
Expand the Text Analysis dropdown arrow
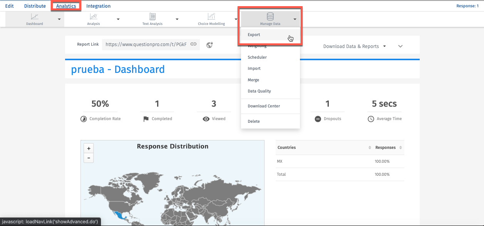click(177, 19)
